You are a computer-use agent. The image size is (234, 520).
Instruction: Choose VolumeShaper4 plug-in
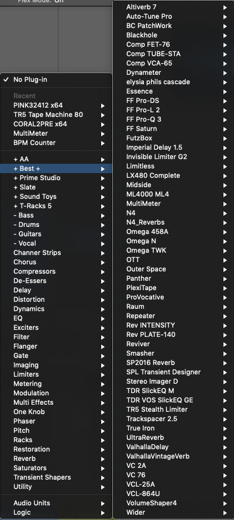[173, 503]
